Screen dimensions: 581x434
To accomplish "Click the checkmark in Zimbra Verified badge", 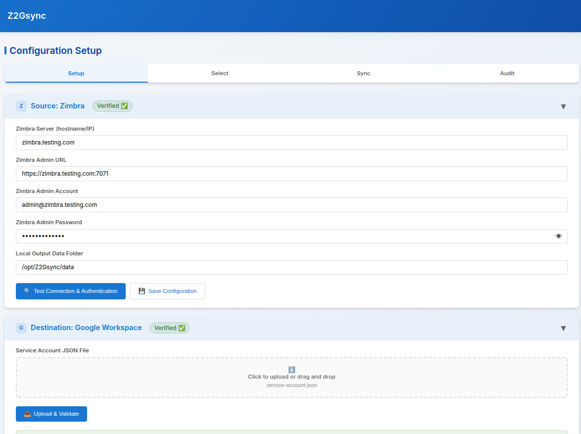I will [125, 105].
